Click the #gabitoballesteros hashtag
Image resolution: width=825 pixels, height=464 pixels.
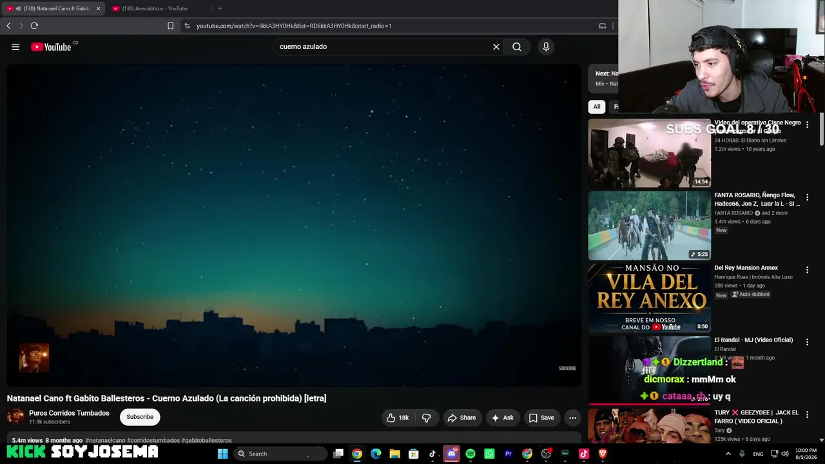(x=207, y=441)
